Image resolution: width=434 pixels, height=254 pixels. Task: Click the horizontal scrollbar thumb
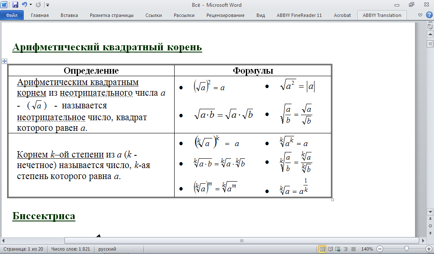click(242, 240)
